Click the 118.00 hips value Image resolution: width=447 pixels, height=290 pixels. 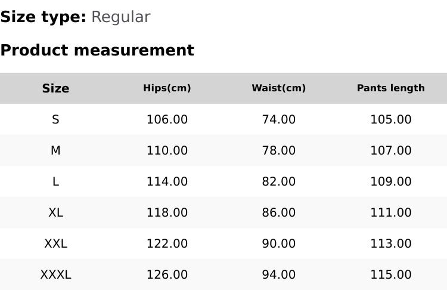[167, 212]
